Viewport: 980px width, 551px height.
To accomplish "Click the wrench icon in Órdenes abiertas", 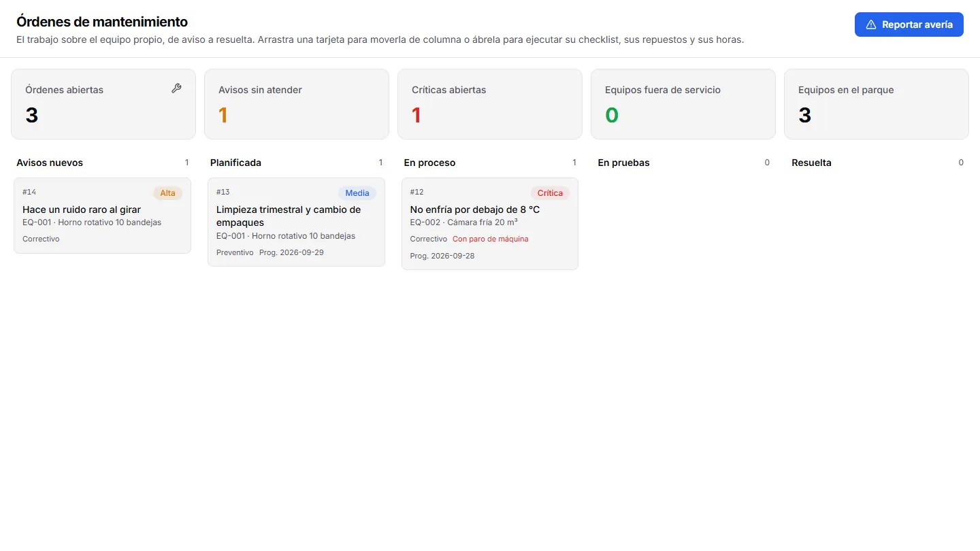I will coord(176,88).
